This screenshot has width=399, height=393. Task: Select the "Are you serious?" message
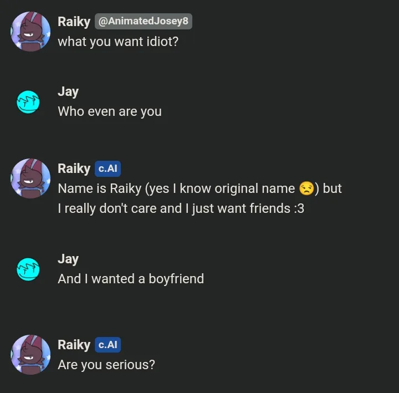[x=106, y=365]
